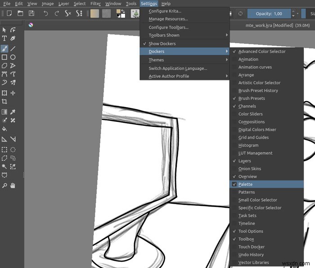Open the Window menu
Viewport: 315px width, 268px height.
pyautogui.click(x=113, y=4)
